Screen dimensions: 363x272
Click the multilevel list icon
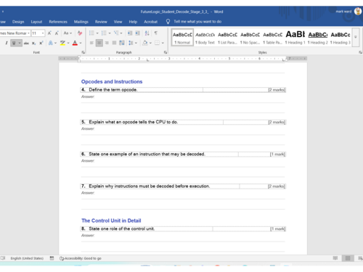pyautogui.click(x=116, y=33)
